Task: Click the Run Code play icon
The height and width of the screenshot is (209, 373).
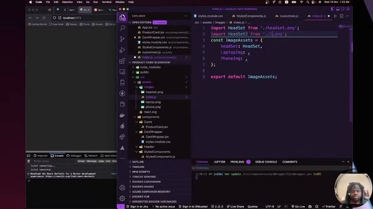Action: 335,16
